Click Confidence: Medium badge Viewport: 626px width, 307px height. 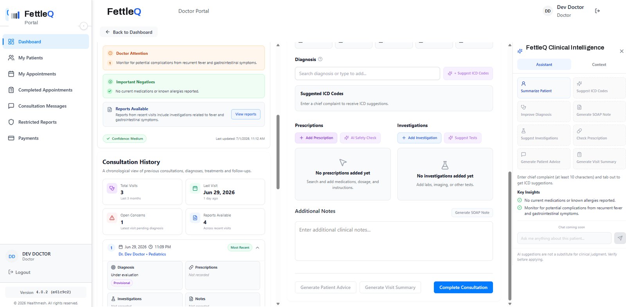(124, 138)
